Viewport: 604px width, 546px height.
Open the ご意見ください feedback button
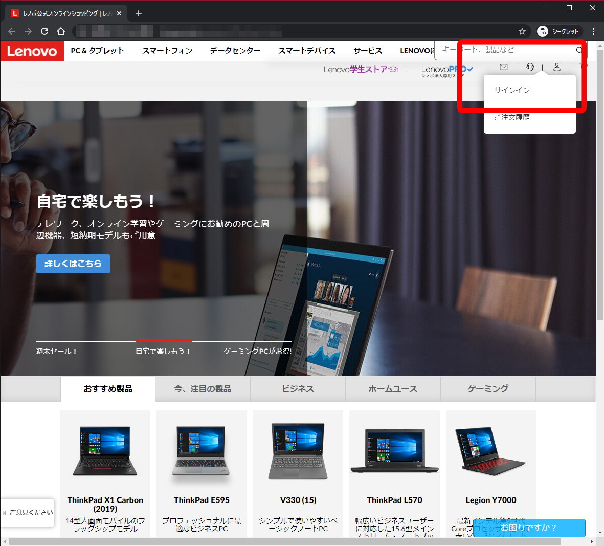click(x=28, y=512)
